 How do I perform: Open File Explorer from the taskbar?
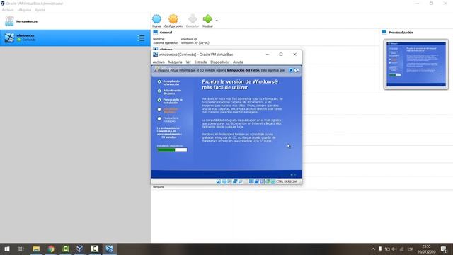click(36, 249)
